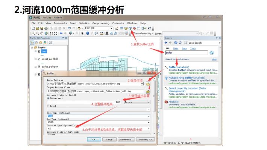Open the Side Type dropdown

tap(149, 116)
